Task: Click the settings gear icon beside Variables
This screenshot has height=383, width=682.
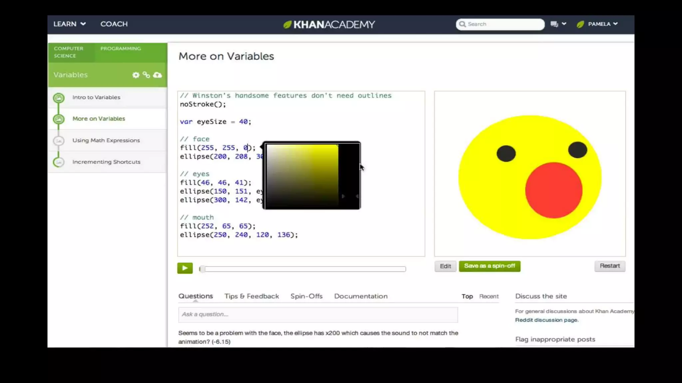Action: (x=136, y=75)
